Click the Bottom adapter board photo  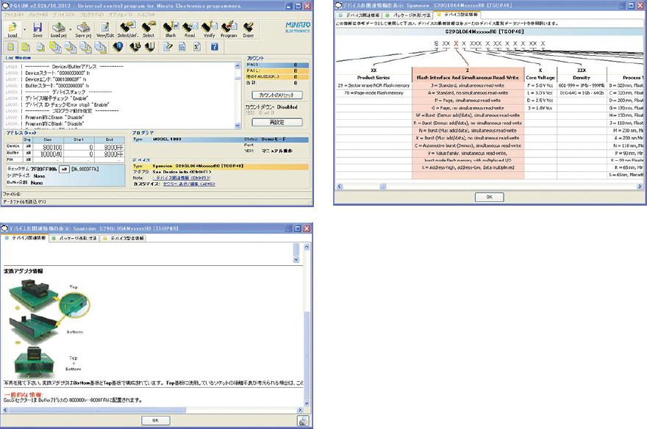pyautogui.click(x=35, y=330)
